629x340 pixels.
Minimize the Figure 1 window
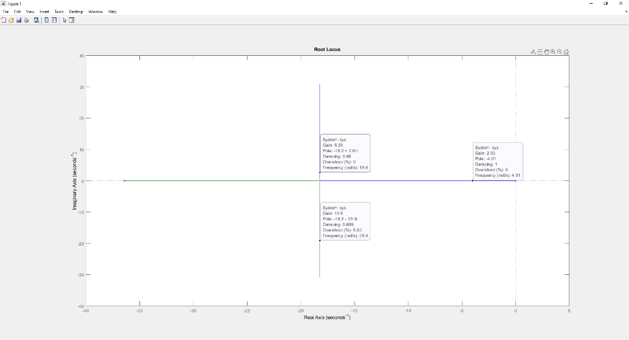(591, 4)
